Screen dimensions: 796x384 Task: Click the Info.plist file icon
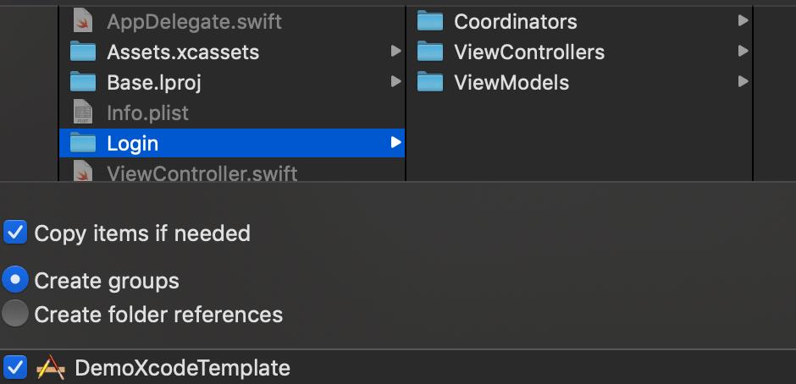point(82,112)
